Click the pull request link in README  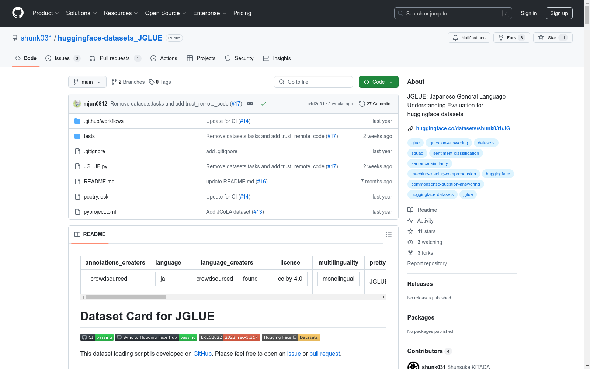coord(324,354)
